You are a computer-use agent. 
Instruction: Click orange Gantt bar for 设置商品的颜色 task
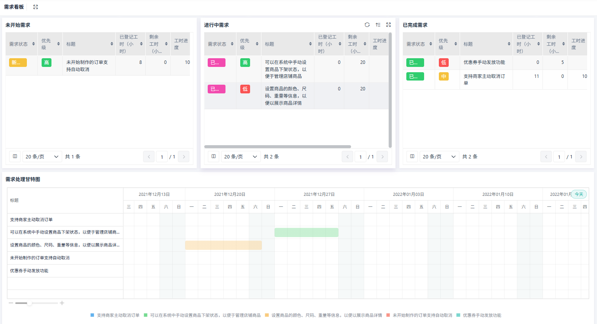click(223, 245)
